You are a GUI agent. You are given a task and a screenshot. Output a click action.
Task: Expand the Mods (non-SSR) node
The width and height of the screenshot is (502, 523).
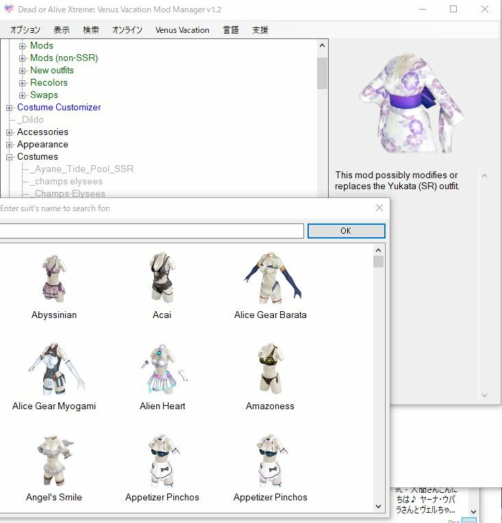click(x=22, y=58)
